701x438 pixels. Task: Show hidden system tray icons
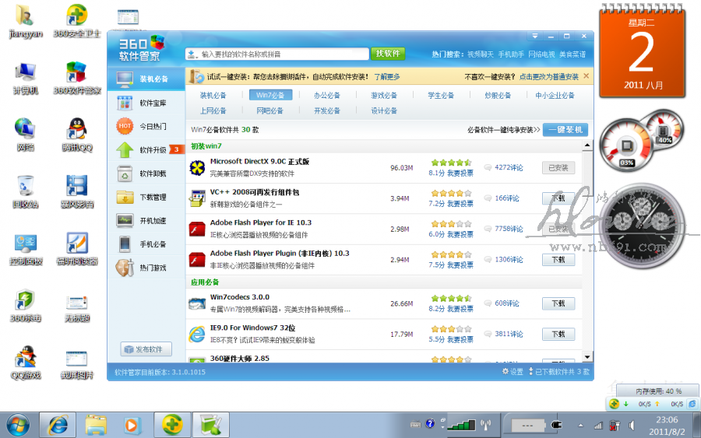[x=579, y=425]
